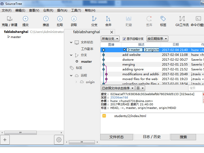The height and width of the screenshot is (153, 204).
Task: Click the Pull (拉取) toolbar icon
Action: [x=60, y=19]
